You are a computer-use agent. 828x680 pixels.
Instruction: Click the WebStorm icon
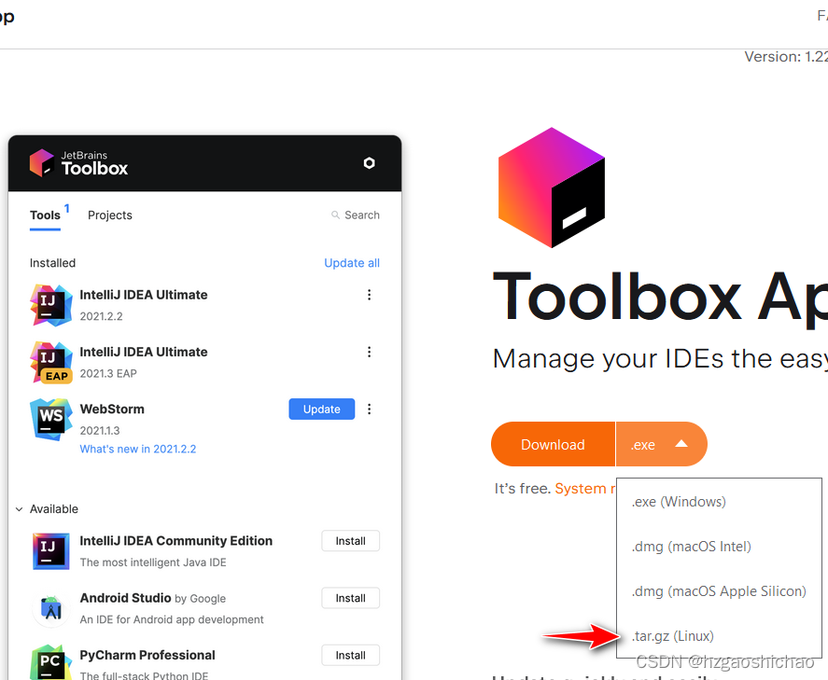[50, 420]
